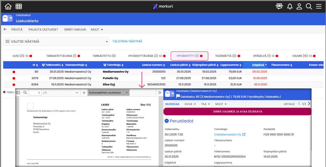
Task: Select the Uusi (21) tab
Action: click(22, 56)
